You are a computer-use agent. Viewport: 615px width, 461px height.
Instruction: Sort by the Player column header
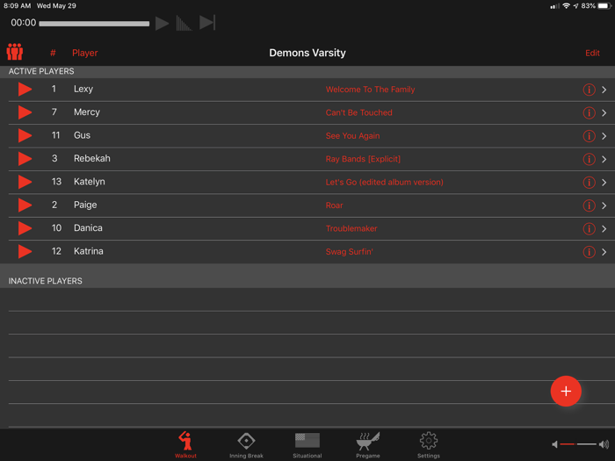click(84, 53)
